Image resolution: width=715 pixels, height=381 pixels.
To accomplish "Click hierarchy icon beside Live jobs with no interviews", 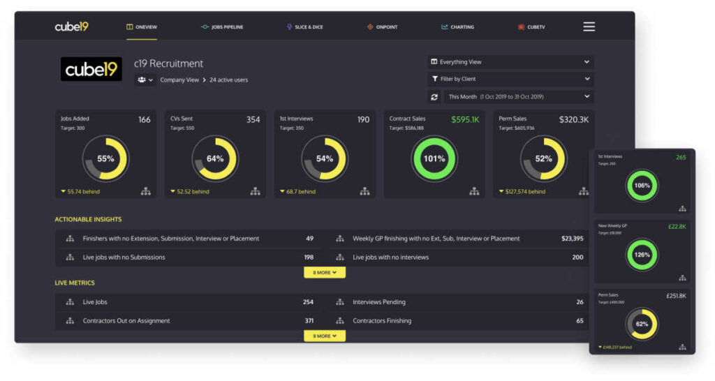I will (340, 257).
